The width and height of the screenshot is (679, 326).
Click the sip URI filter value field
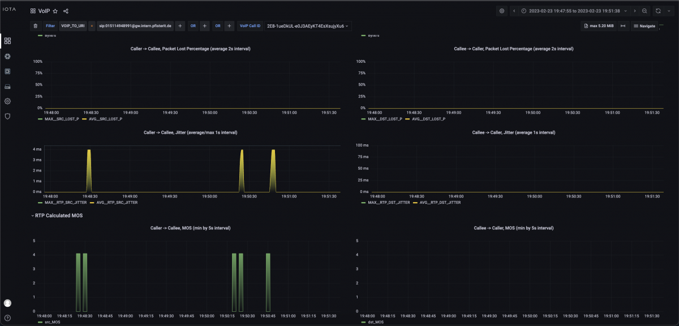[x=135, y=26]
